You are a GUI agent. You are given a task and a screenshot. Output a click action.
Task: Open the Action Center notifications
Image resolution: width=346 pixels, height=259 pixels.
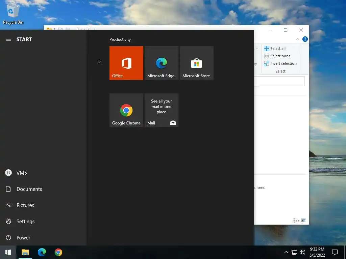click(335, 252)
